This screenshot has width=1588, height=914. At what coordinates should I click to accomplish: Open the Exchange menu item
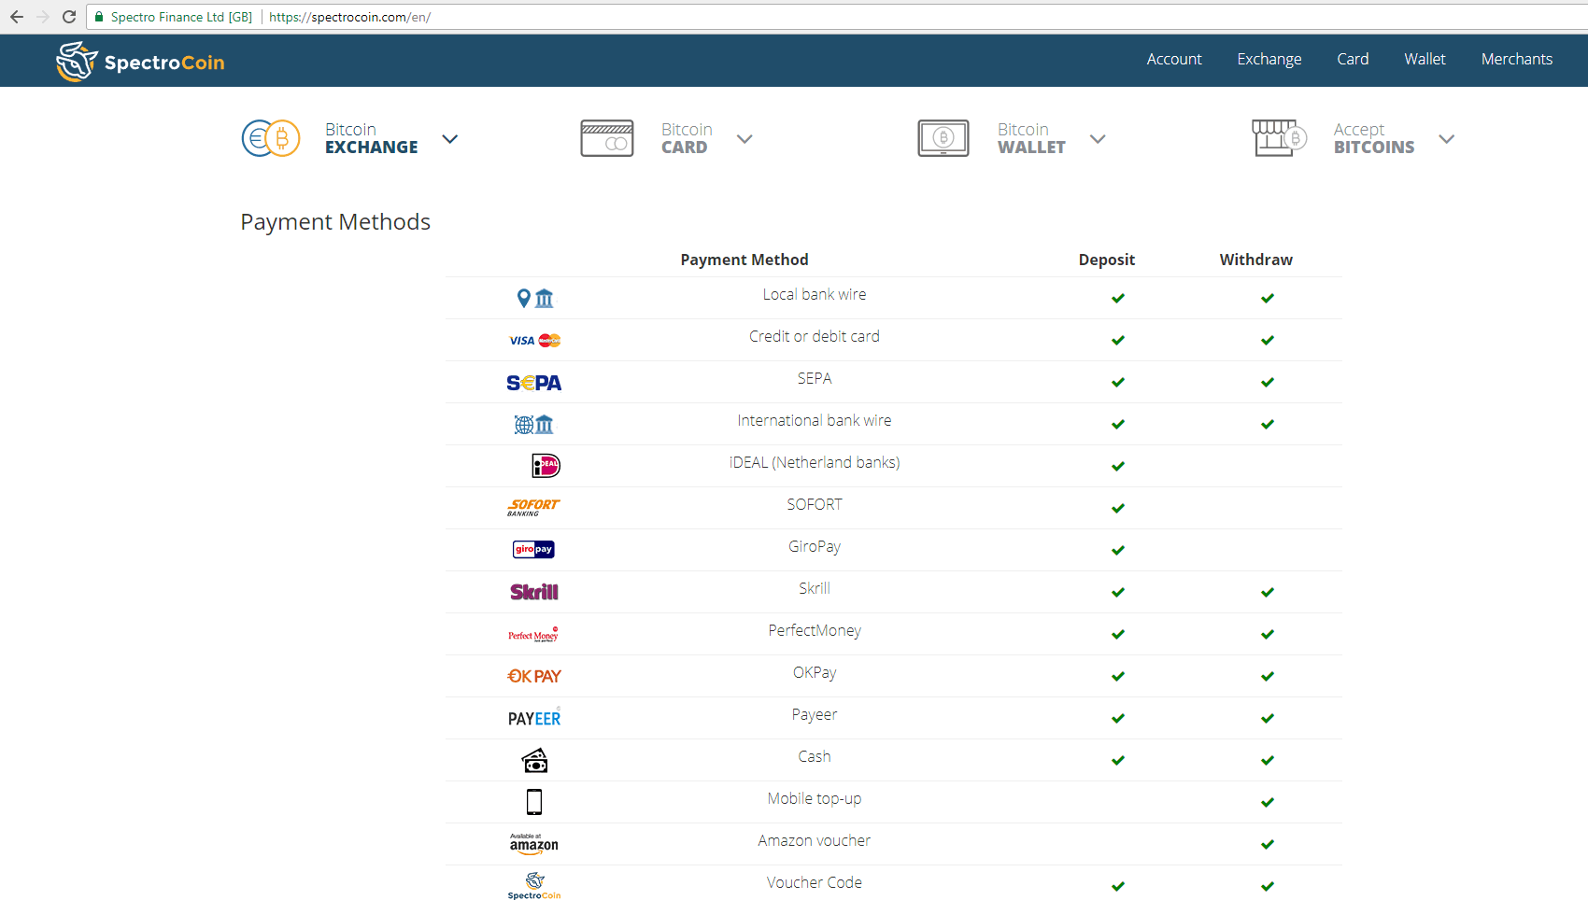click(x=1269, y=59)
